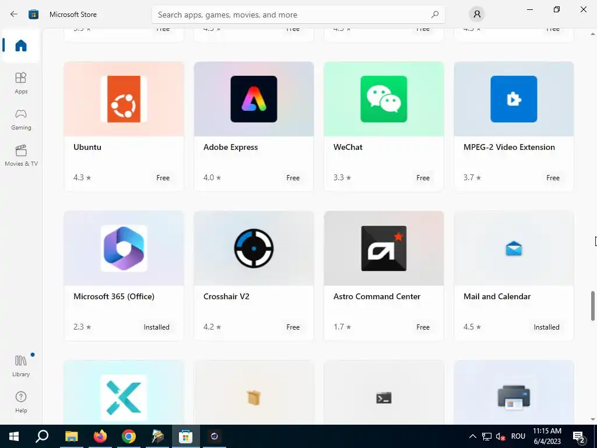
Task: Open the Movies & TV section
Action: coord(21,156)
